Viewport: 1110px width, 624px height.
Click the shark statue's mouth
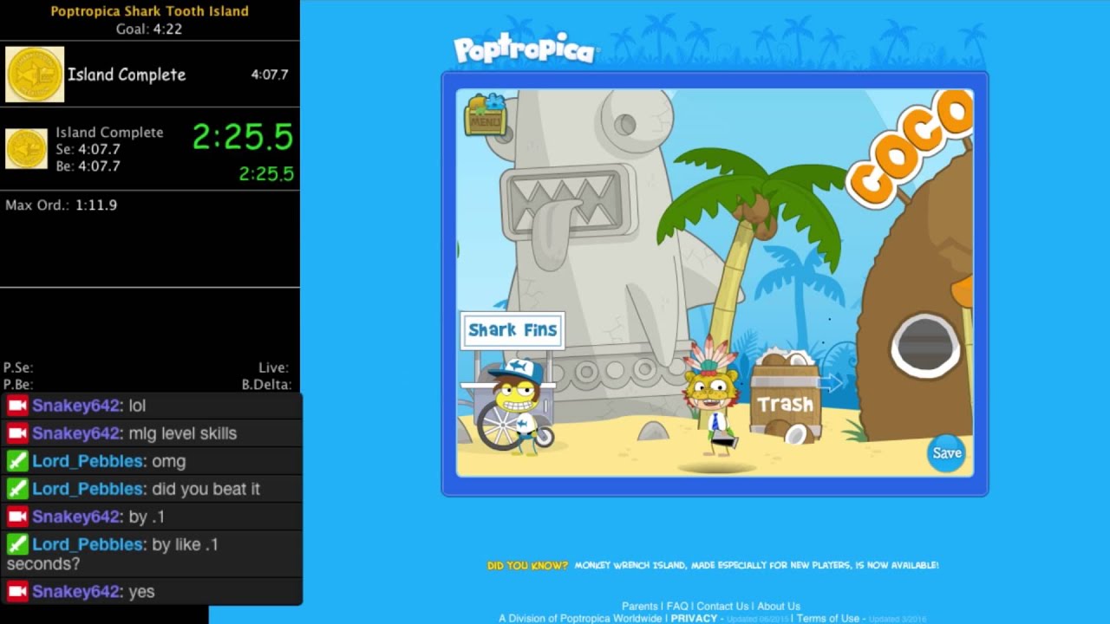point(569,204)
